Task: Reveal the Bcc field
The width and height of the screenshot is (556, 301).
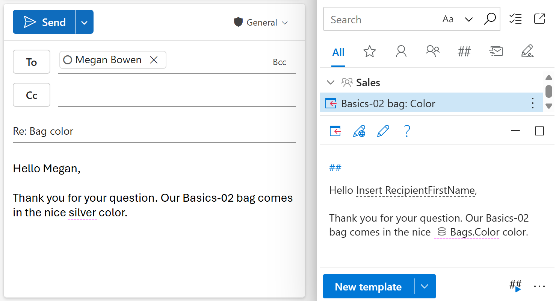Action: tap(280, 62)
